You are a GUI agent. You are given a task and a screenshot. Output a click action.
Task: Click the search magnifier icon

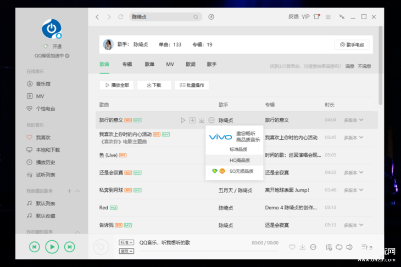(196, 17)
